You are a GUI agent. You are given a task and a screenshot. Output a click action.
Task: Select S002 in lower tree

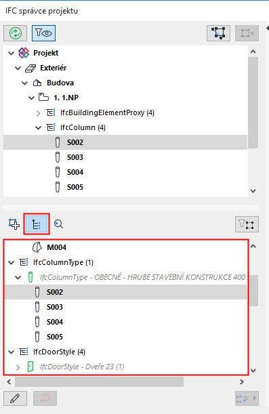(x=126, y=292)
